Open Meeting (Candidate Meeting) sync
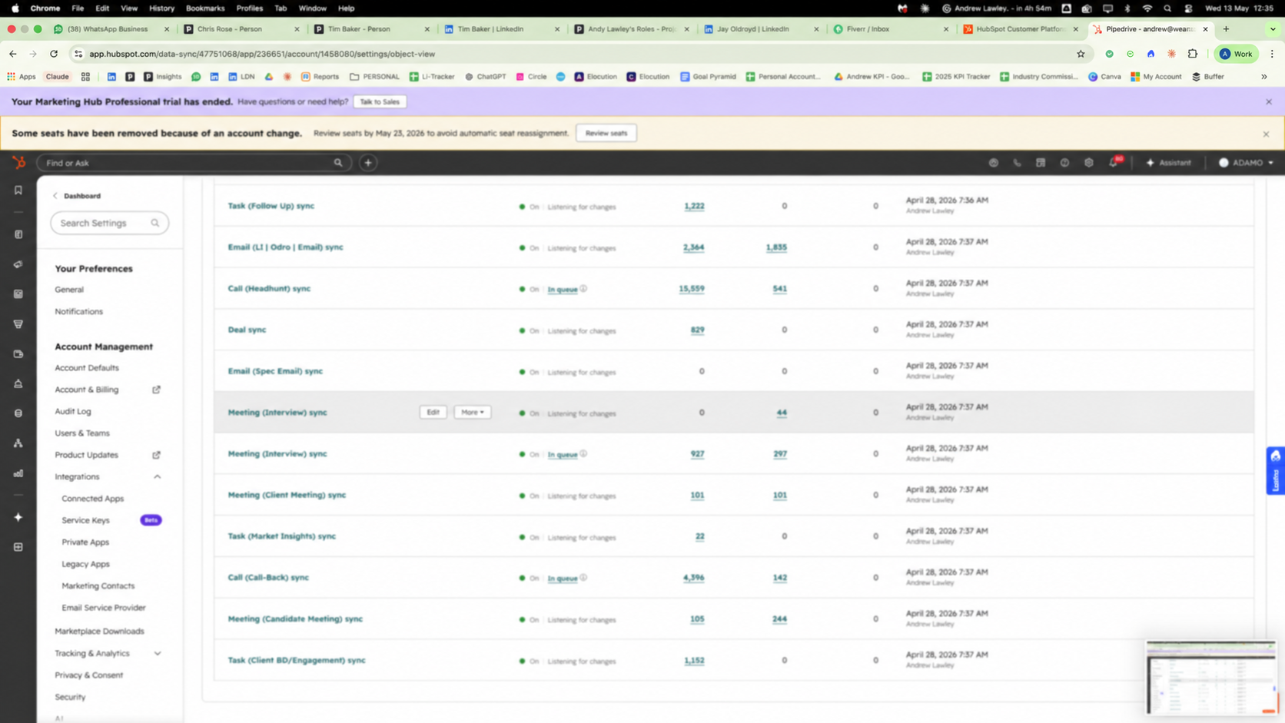Screen dimensions: 1285x723 295,619
